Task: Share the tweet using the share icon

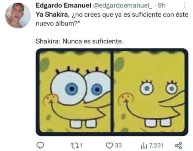Action: tap(179, 146)
